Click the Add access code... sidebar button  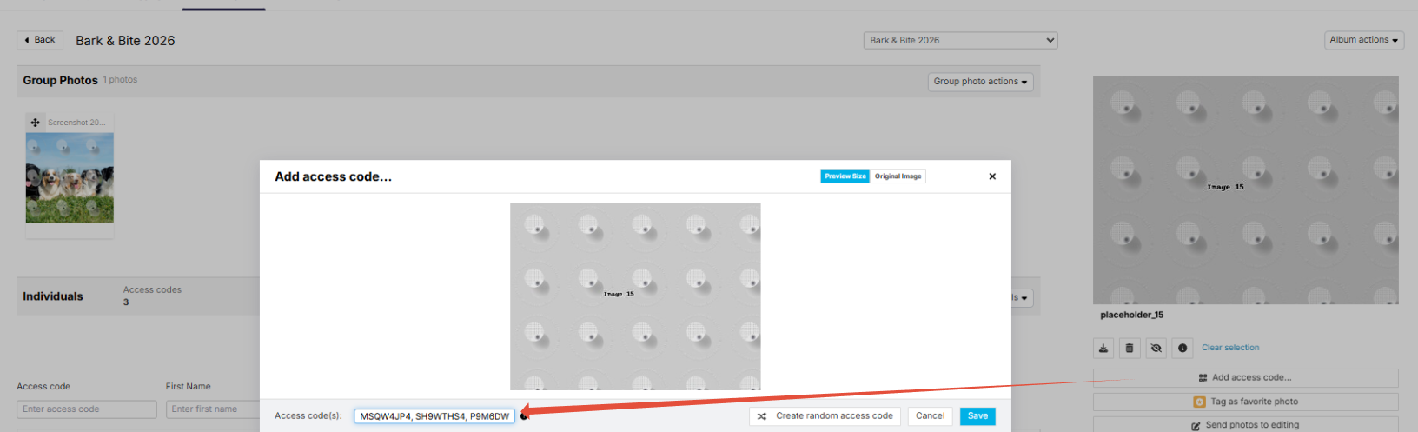(x=1245, y=378)
